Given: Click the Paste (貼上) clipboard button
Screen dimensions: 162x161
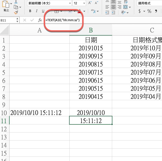Looking at the screenshot, I should coord(6,6).
